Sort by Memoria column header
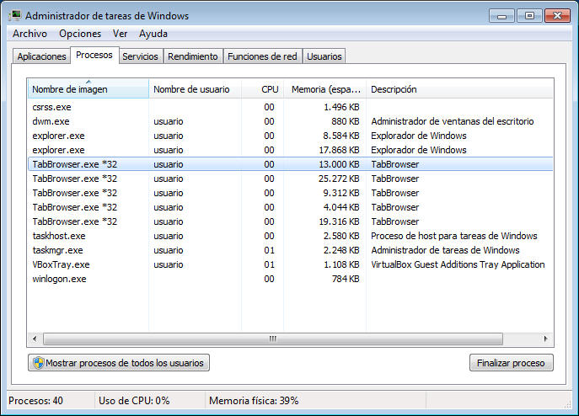This screenshot has height=416, width=579. click(x=325, y=89)
